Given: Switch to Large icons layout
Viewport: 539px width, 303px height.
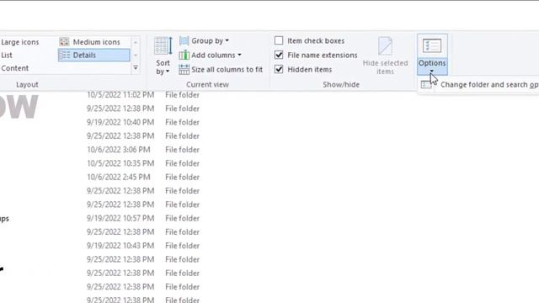Looking at the screenshot, I should 19,42.
